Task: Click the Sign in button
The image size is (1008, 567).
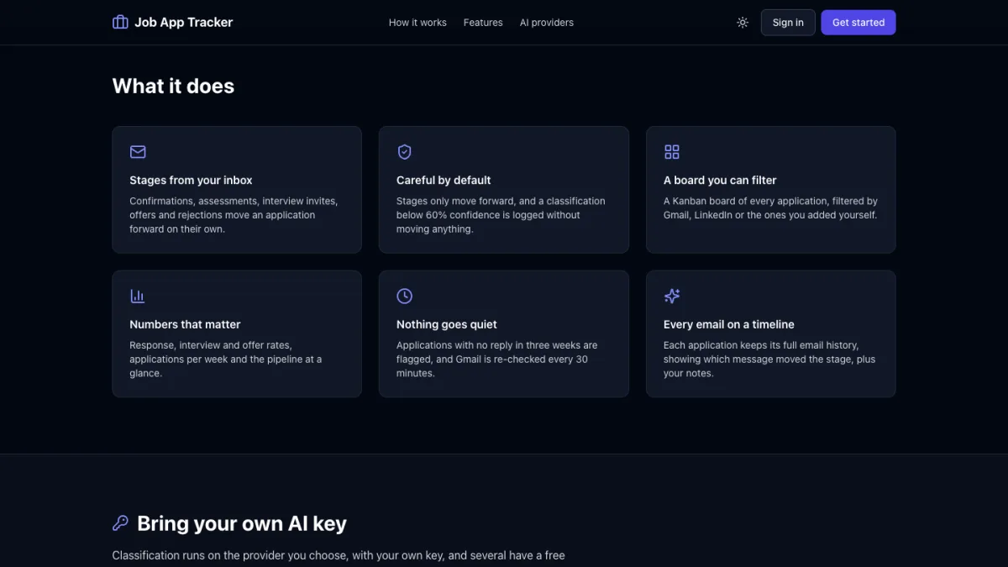Action: (788, 23)
